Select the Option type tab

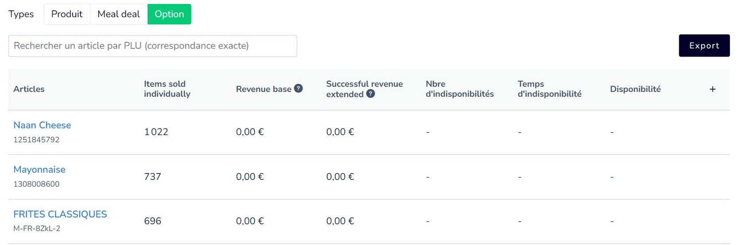point(169,14)
